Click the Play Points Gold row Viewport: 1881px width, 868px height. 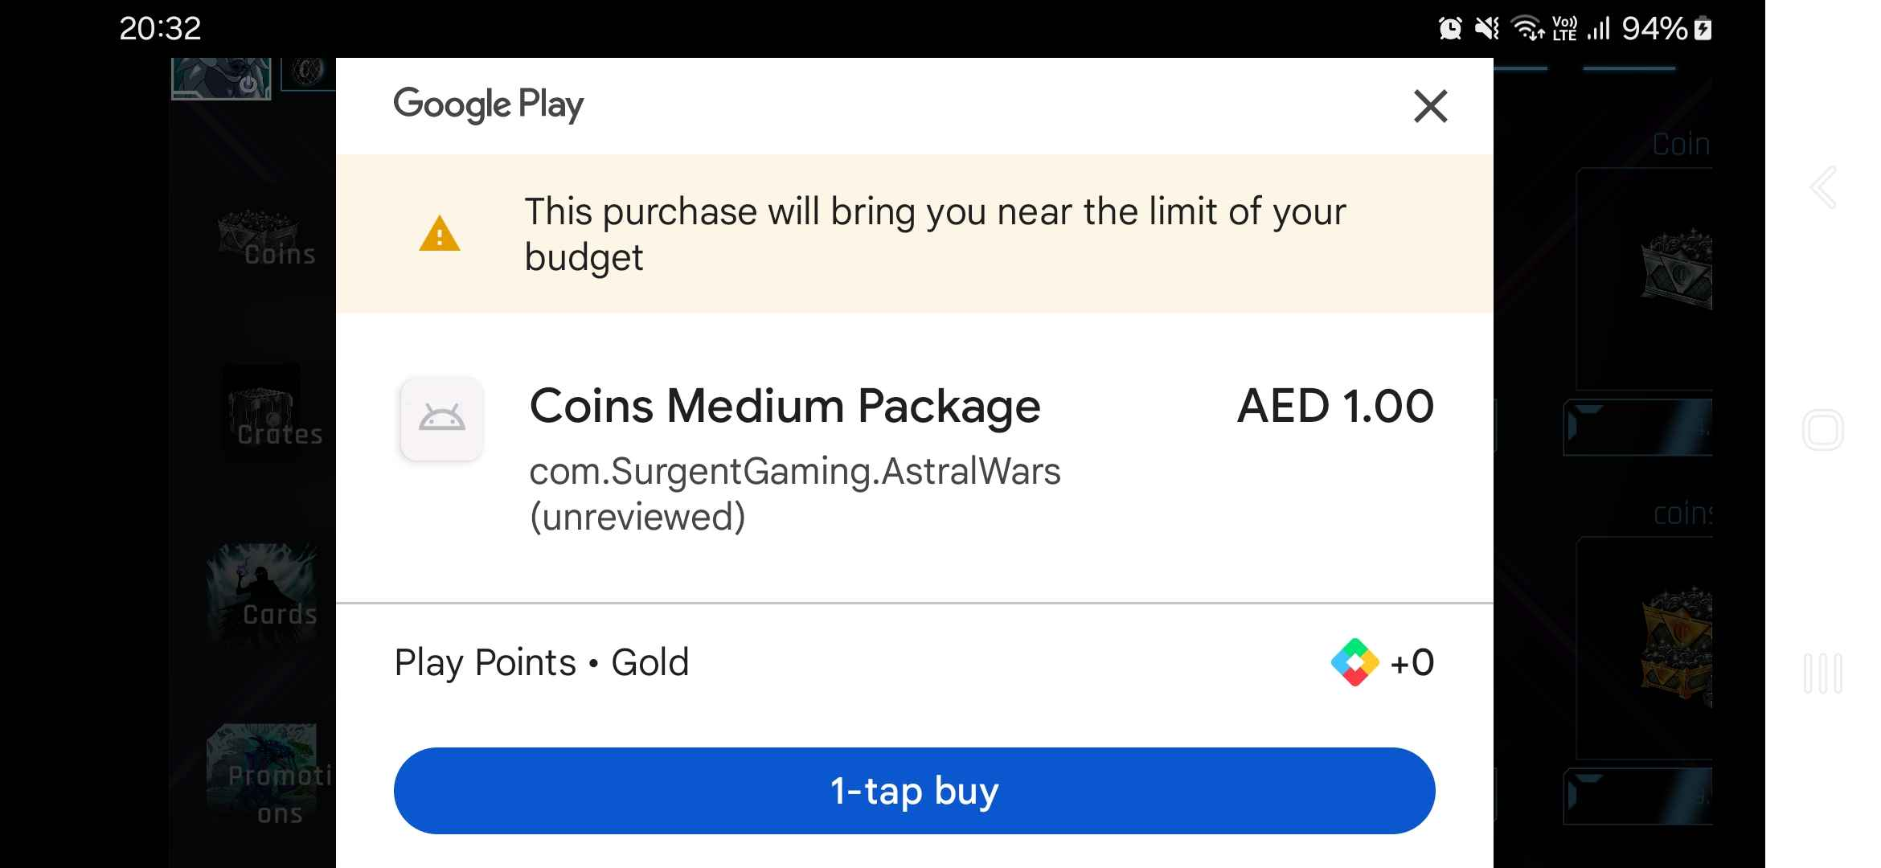[x=914, y=662]
